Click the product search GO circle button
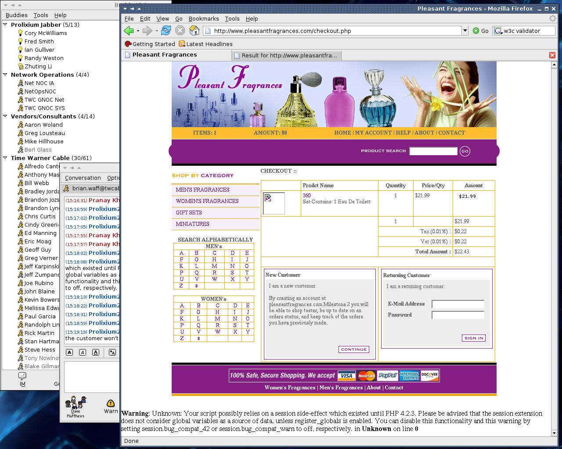This screenshot has width=562, height=449. tap(465, 151)
